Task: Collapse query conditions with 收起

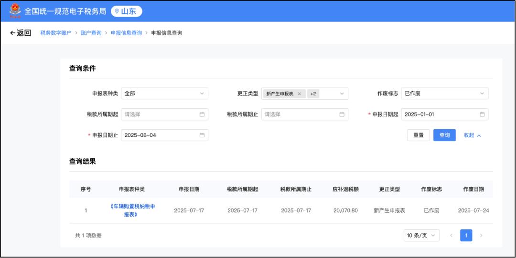Action: click(472, 135)
